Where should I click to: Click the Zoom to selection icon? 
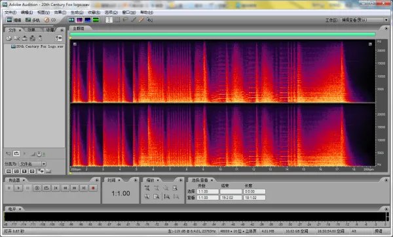[175, 188]
